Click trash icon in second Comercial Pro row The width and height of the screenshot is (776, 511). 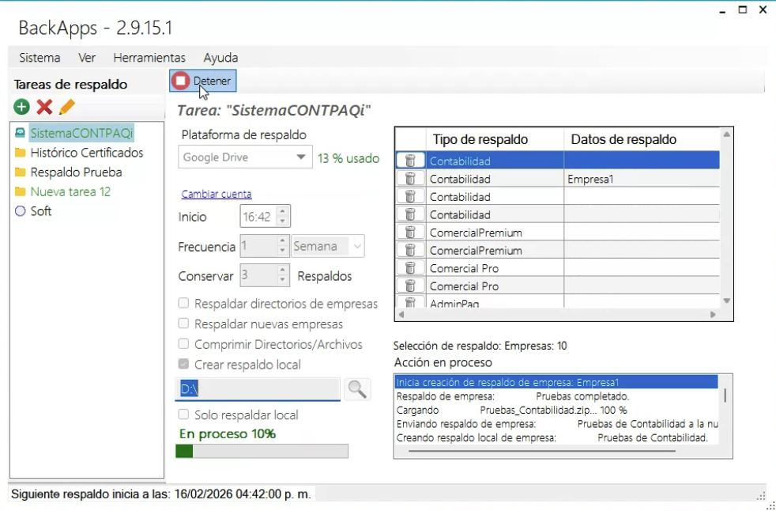point(410,286)
